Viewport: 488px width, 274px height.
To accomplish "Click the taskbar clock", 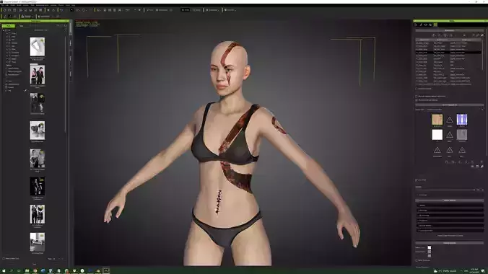I will pos(474,271).
